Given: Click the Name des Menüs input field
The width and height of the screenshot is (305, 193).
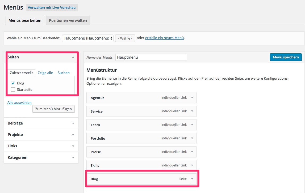Looking at the screenshot, I should (x=151, y=57).
